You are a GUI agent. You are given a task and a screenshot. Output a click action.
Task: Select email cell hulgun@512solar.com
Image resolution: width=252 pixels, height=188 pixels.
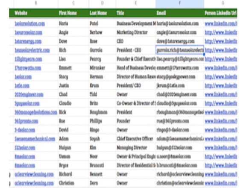coord(180,148)
